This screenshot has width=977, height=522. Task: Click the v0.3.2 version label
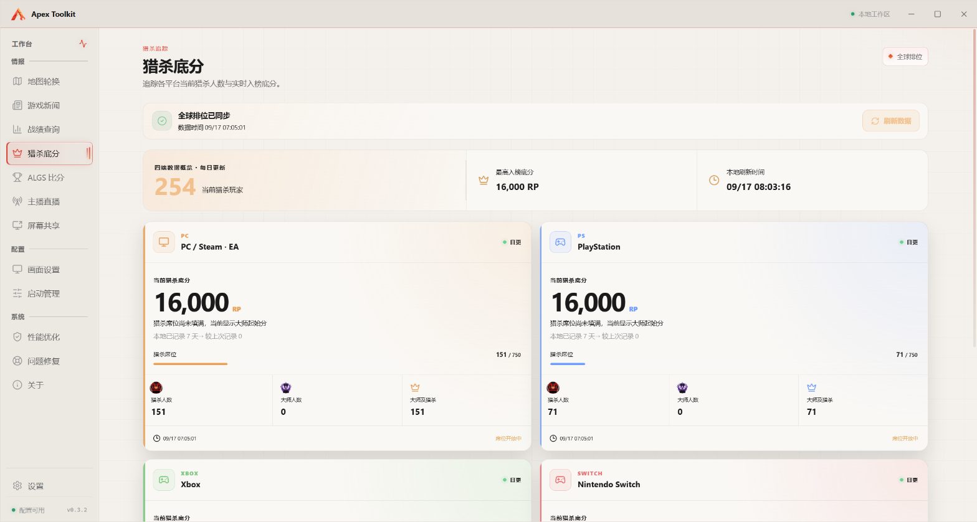(x=77, y=510)
